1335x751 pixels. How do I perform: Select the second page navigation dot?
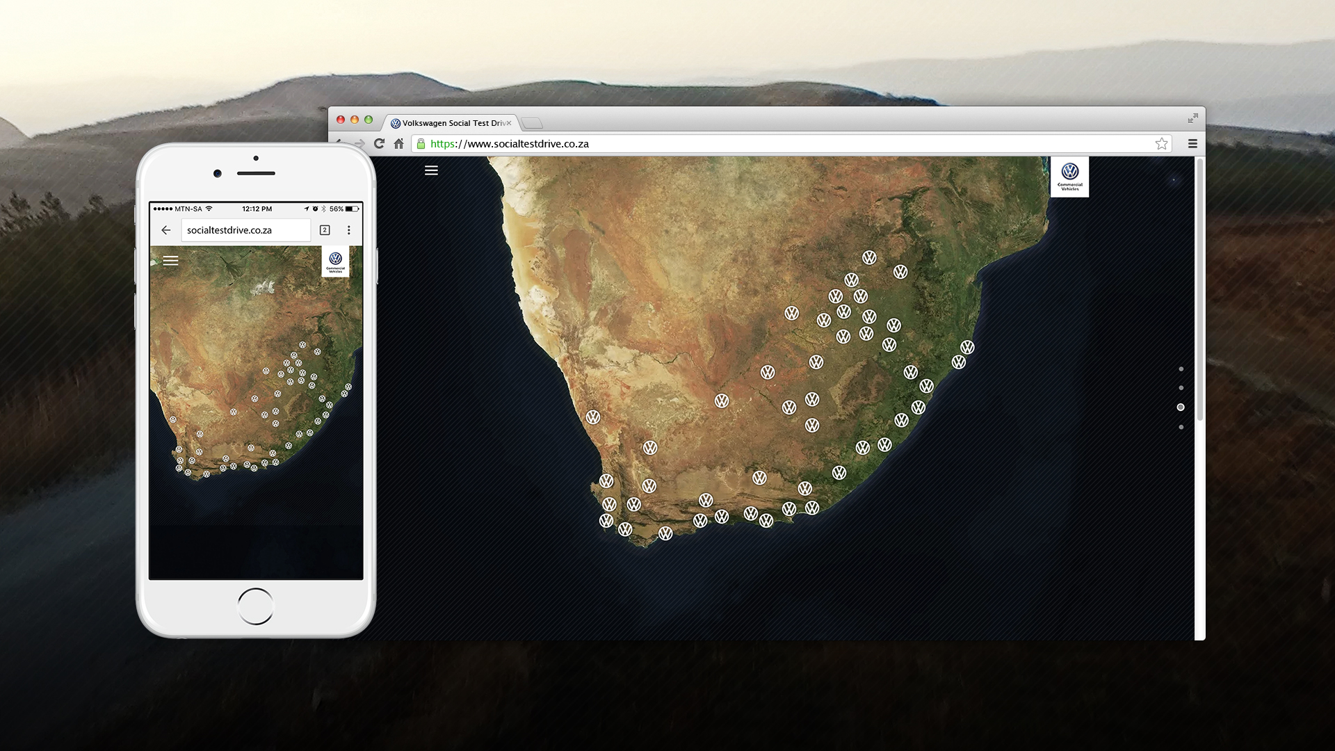(1181, 388)
